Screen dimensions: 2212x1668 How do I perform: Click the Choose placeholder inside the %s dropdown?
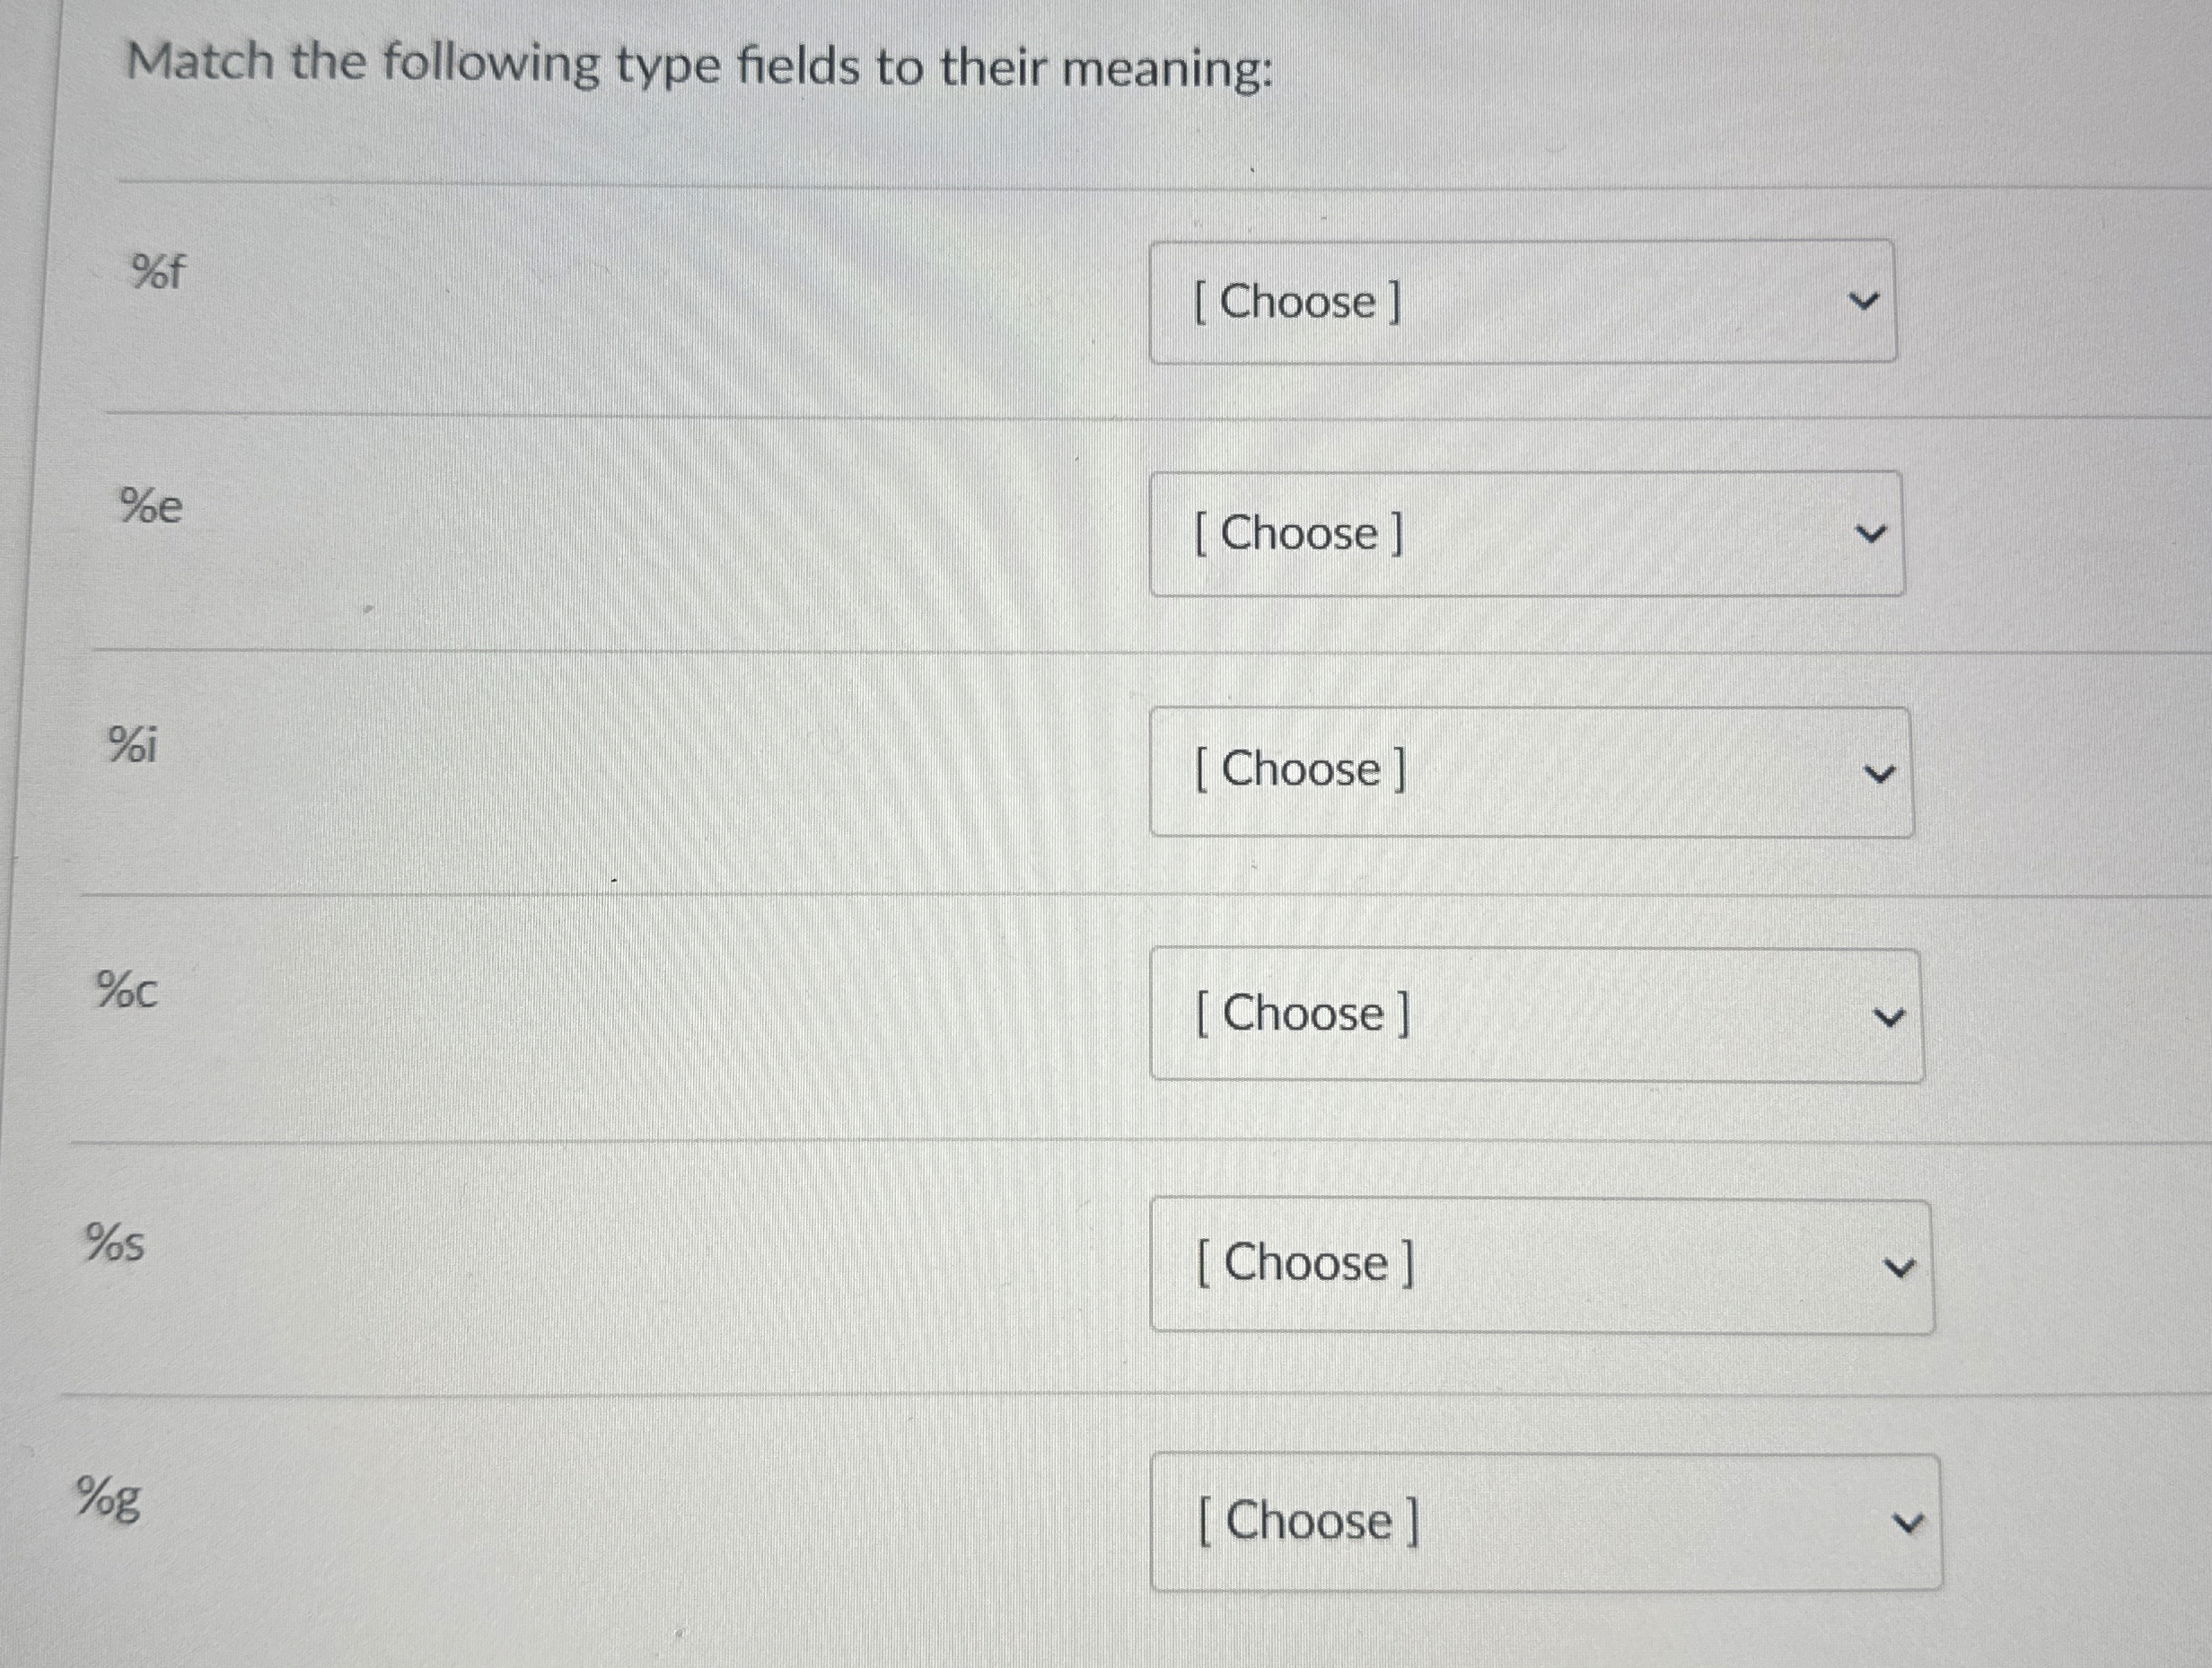(x=1303, y=1263)
